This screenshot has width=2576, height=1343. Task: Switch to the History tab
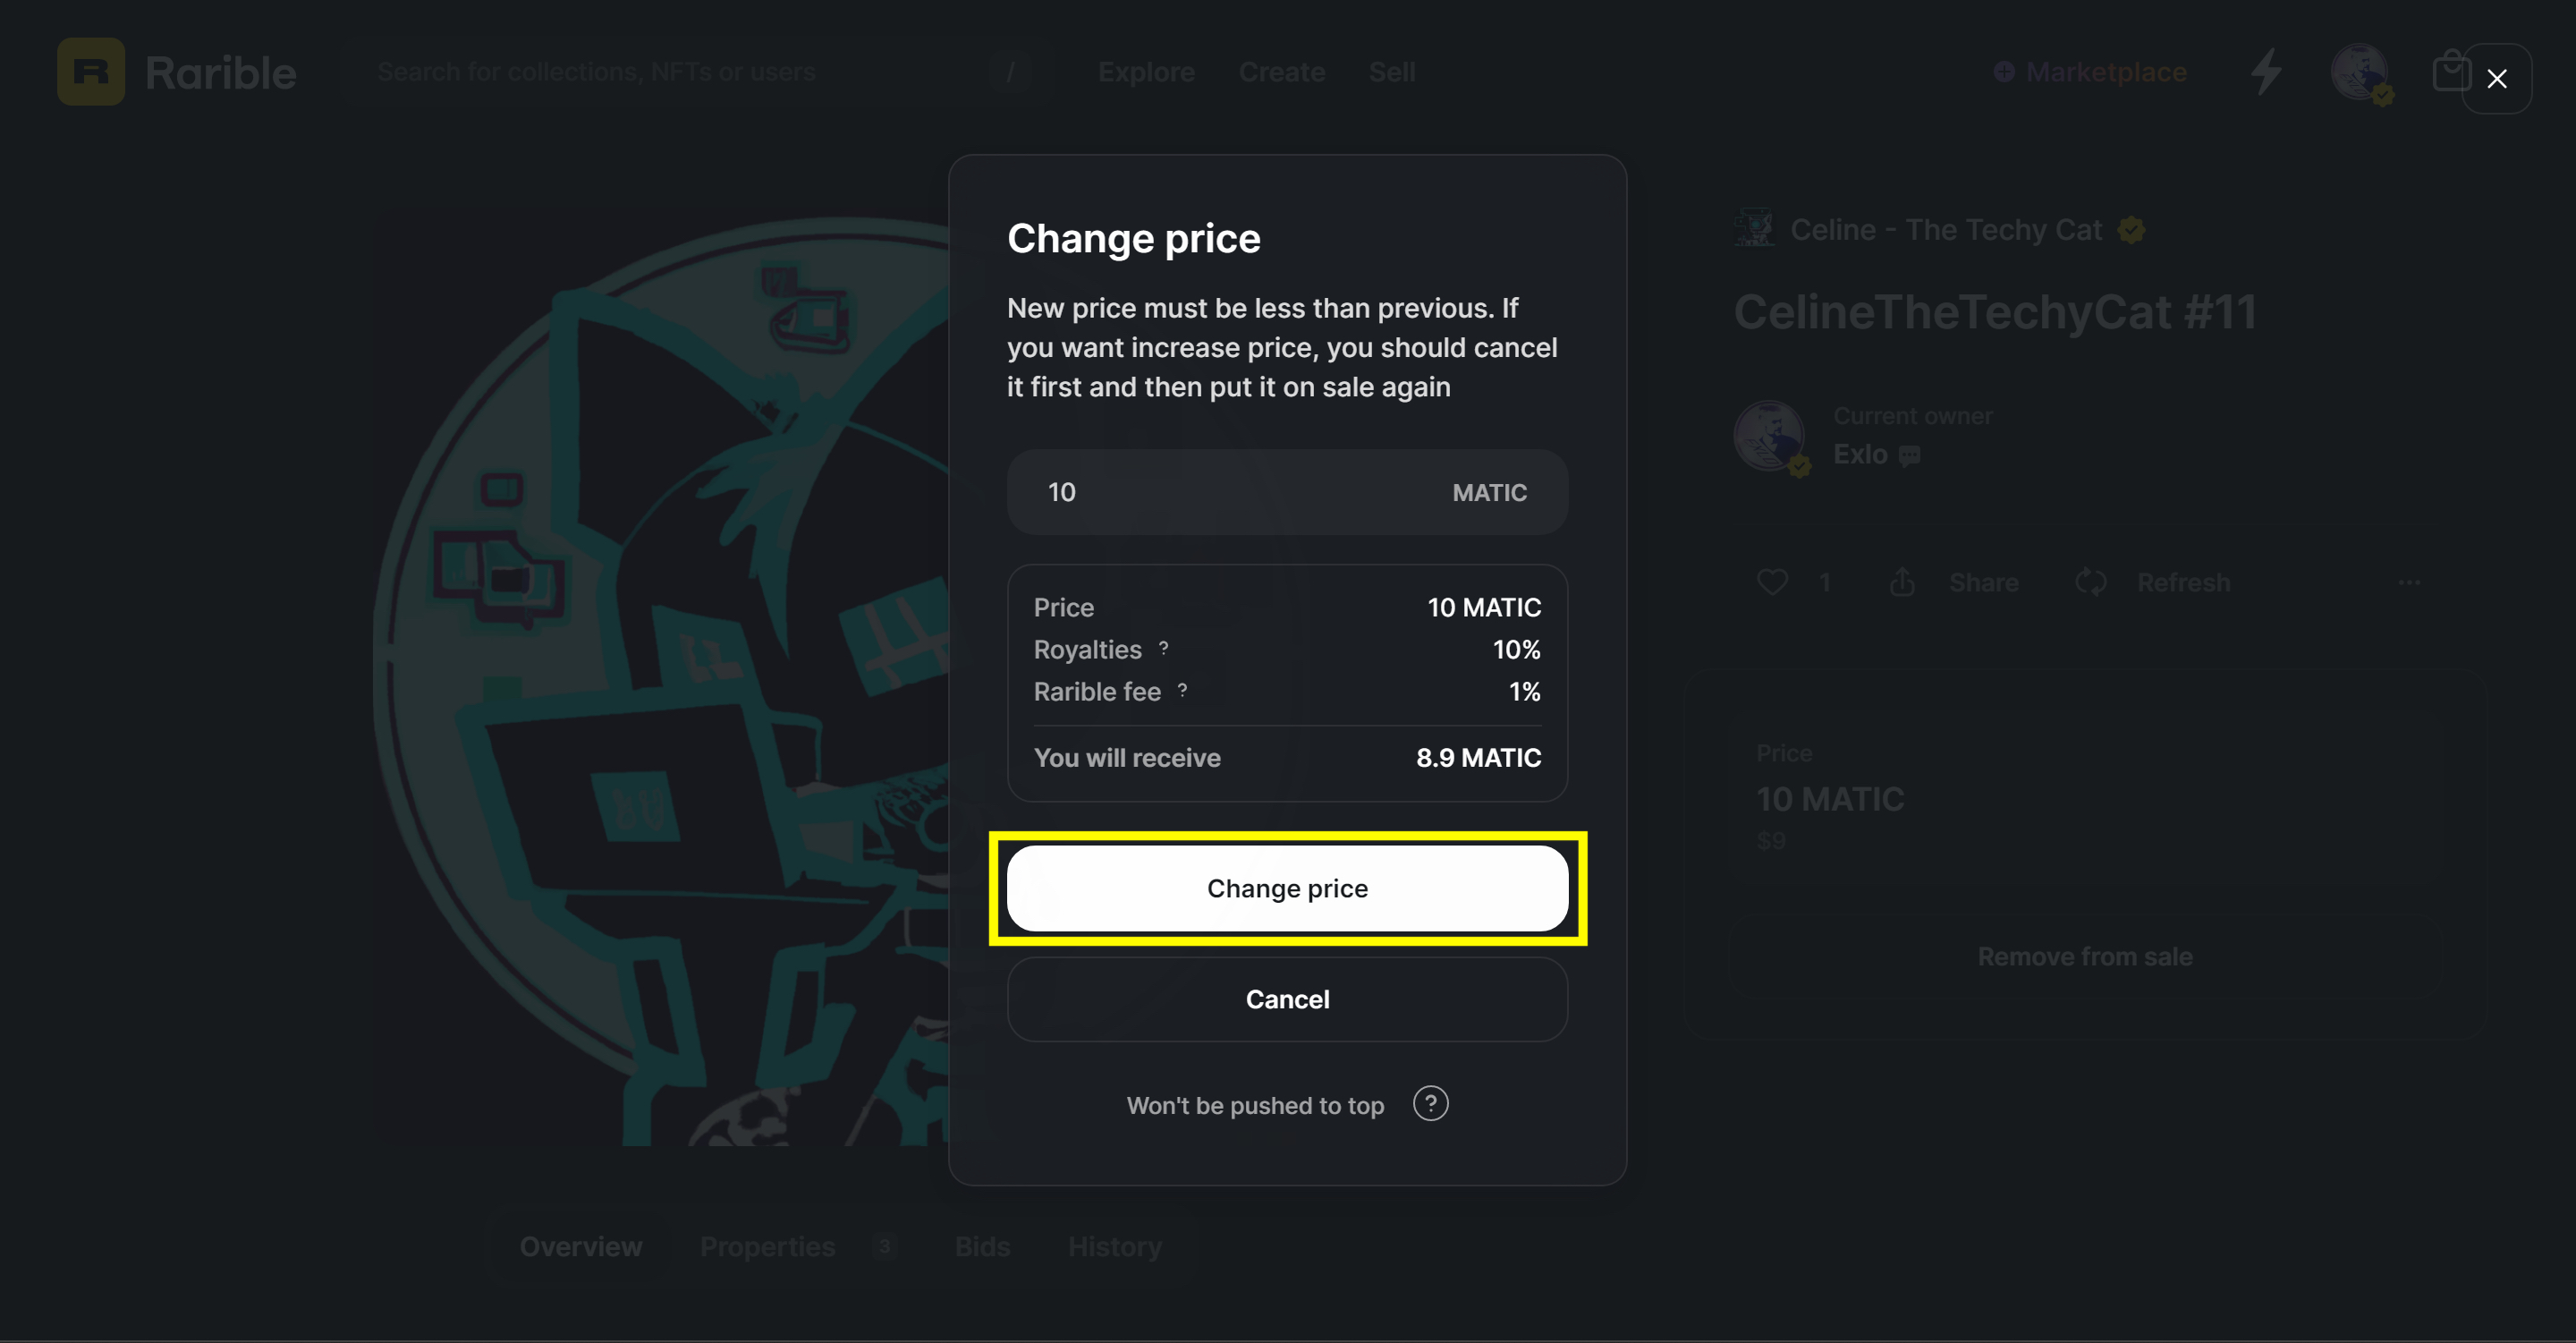(1114, 1246)
